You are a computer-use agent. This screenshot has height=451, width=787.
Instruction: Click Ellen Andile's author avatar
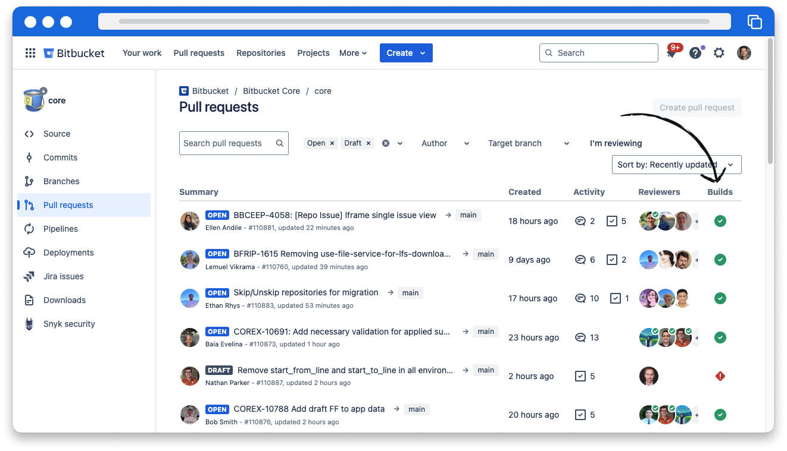click(x=190, y=221)
